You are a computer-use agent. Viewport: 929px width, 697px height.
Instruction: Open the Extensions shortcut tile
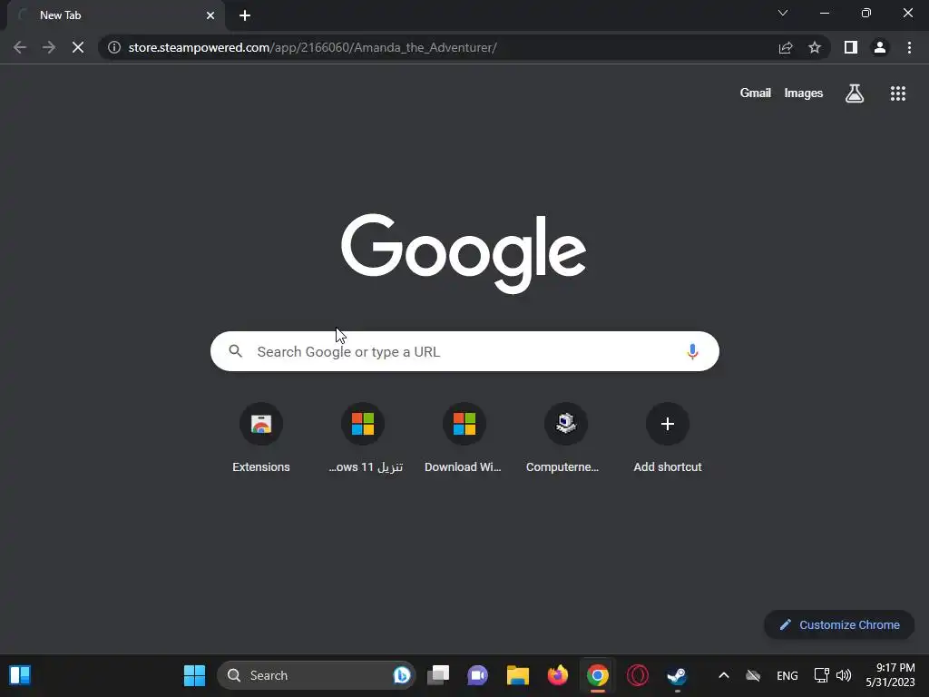point(261,438)
